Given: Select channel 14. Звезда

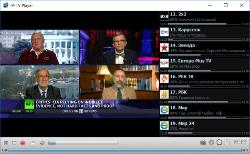Looking at the screenshot, I should [204, 50].
